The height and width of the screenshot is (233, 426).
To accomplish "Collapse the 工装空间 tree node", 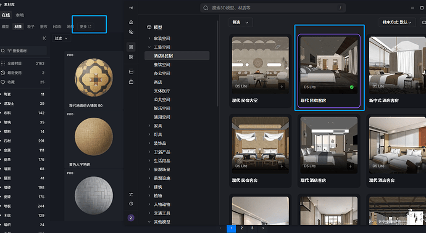I will [x=149, y=47].
